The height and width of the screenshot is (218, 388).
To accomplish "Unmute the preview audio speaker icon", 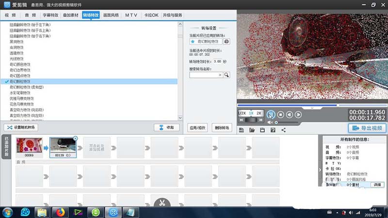I will tap(270, 123).
